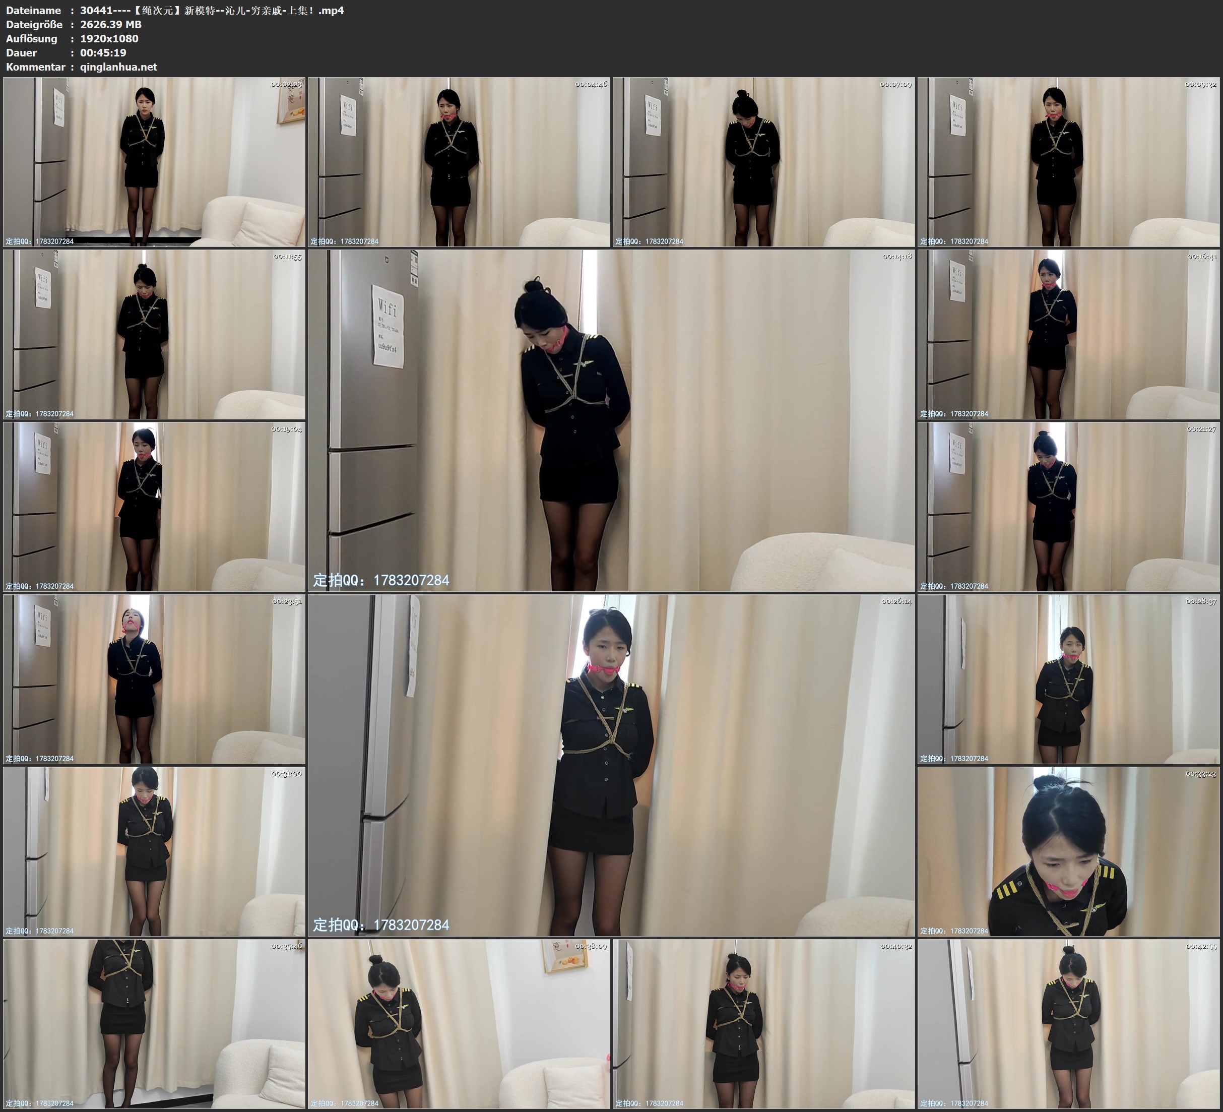
Task: Open the frame at 00:04:46
Action: pos(459,161)
